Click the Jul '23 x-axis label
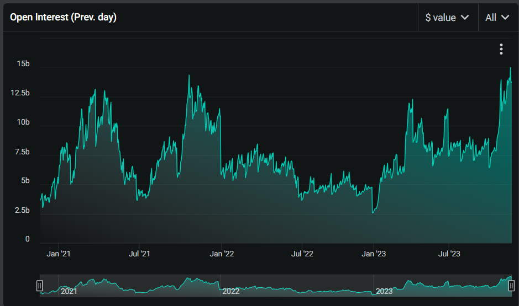This screenshot has width=519, height=306. (449, 254)
